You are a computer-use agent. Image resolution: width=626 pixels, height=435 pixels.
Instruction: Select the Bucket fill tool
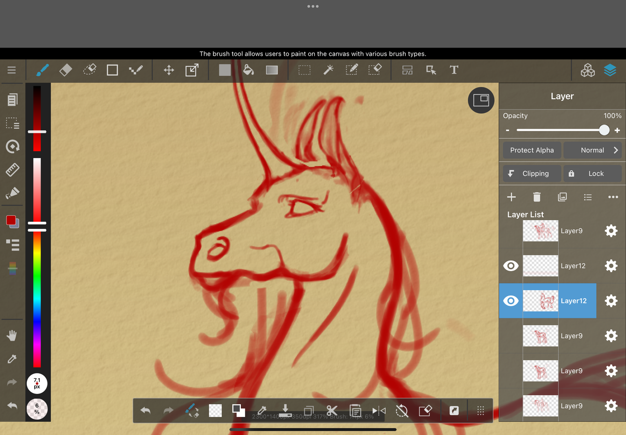[248, 70]
